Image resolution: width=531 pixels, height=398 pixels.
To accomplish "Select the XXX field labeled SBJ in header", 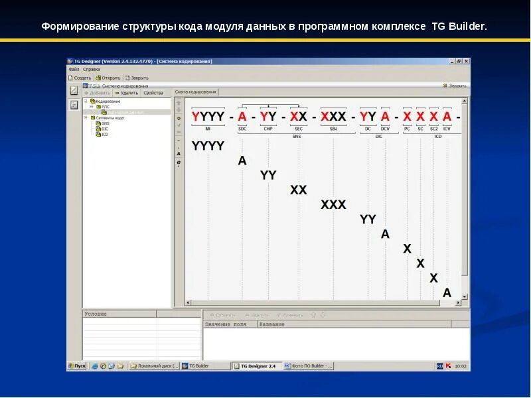I will pos(334,117).
